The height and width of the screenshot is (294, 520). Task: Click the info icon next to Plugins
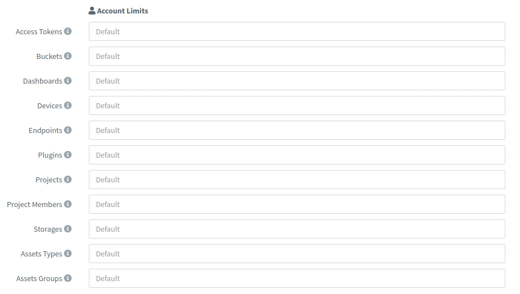[68, 155]
